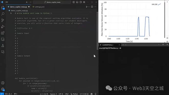The width and height of the screenshot is (169, 95).
Task: Open the Manage gear icon
Action: pos(3,89)
